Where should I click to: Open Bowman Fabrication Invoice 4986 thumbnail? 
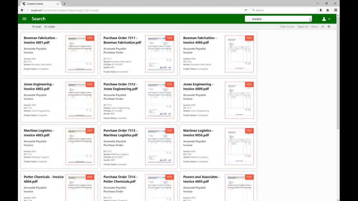239,54
